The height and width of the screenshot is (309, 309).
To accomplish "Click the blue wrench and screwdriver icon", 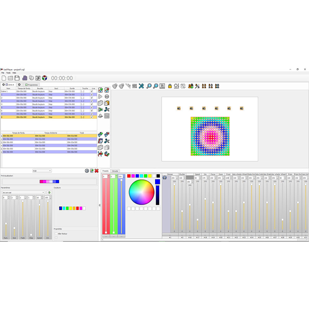I will click(141, 86).
